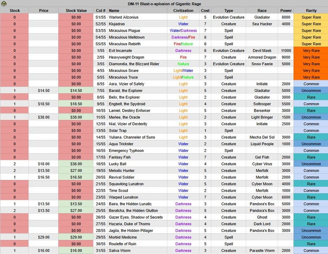The height and width of the screenshot is (254, 328).
Task: Select the Miraculous Meltdown name cell
Action: [137, 37]
